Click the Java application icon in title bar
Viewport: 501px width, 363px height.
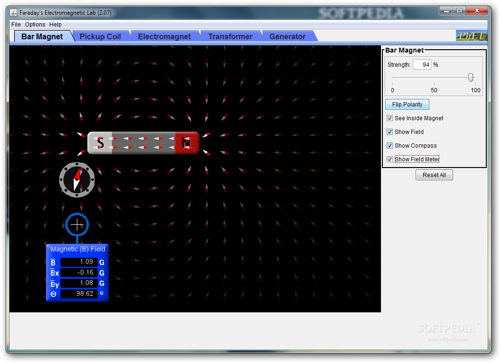(13, 13)
